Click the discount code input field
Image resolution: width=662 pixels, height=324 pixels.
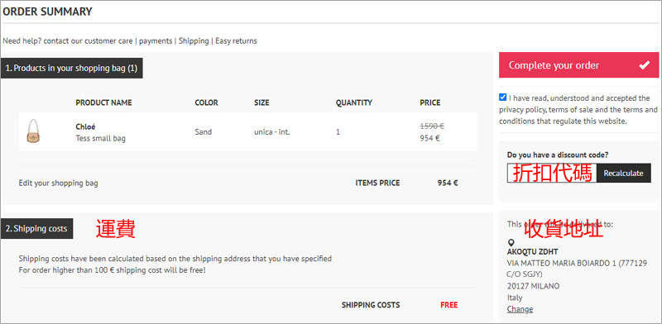552,173
